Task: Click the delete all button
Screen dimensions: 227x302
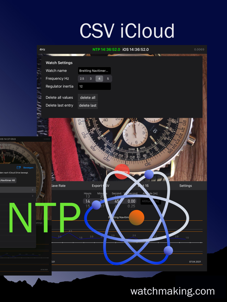Action: 88,97
